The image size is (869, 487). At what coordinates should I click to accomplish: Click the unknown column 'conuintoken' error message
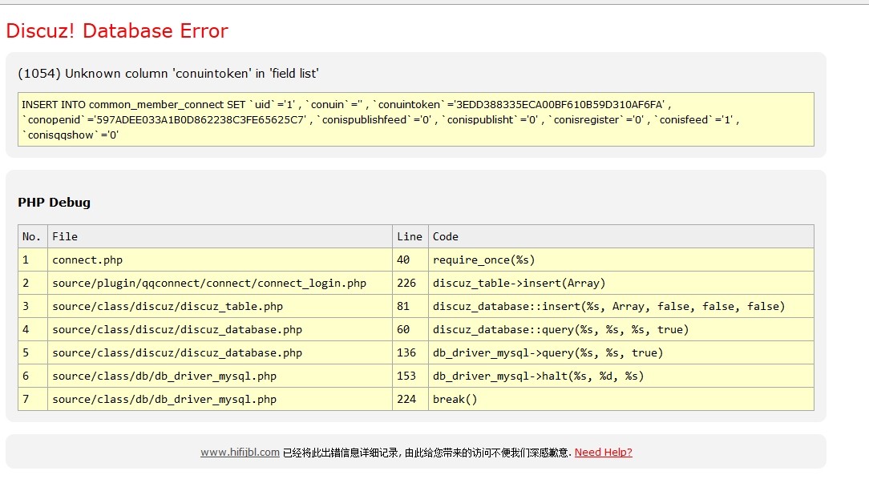(168, 74)
